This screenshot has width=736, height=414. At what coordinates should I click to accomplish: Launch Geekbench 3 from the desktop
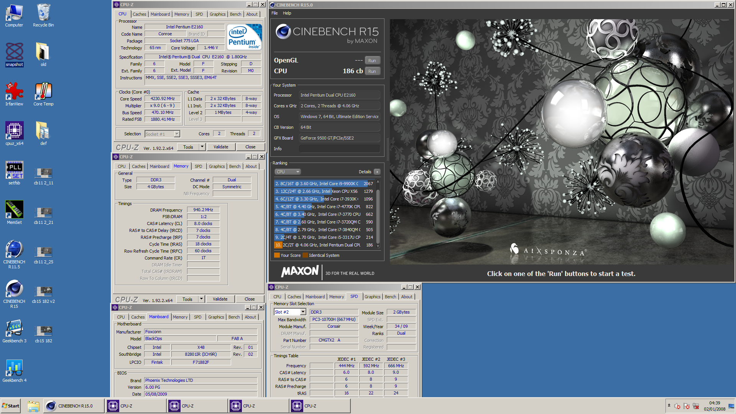(14, 331)
